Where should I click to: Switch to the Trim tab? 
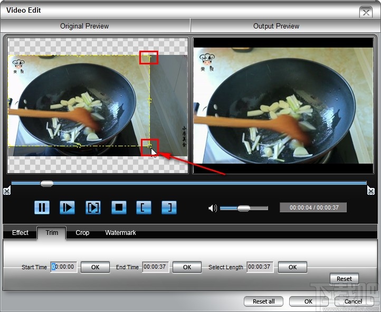click(52, 233)
